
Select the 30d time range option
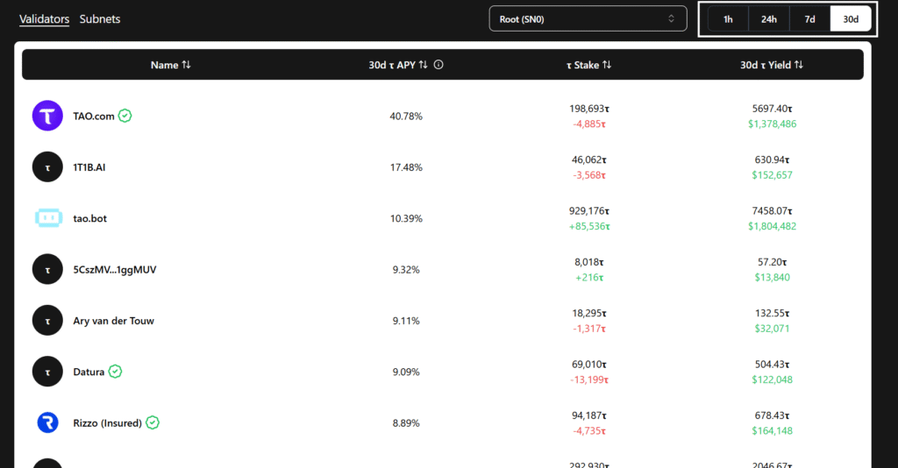(x=851, y=19)
